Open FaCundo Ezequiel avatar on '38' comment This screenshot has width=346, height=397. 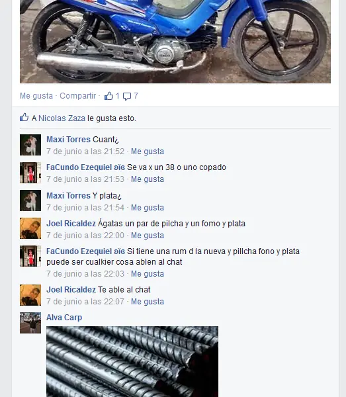coord(30,173)
